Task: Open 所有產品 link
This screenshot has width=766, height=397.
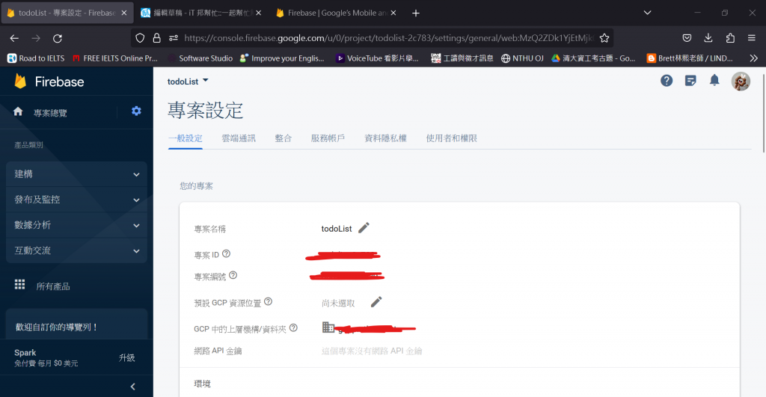Action: (x=53, y=286)
